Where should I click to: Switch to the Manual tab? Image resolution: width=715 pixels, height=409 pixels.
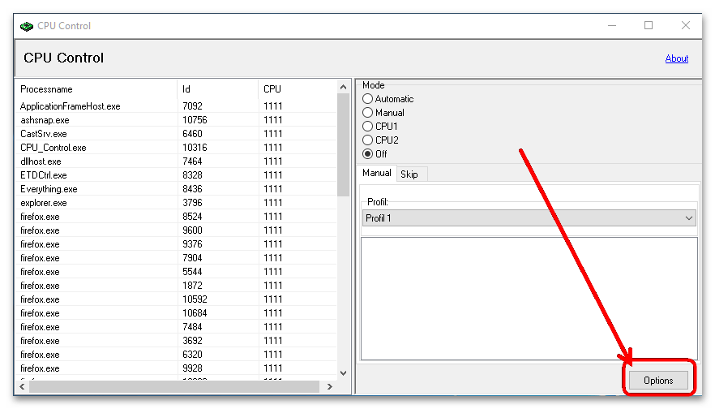tap(376, 173)
